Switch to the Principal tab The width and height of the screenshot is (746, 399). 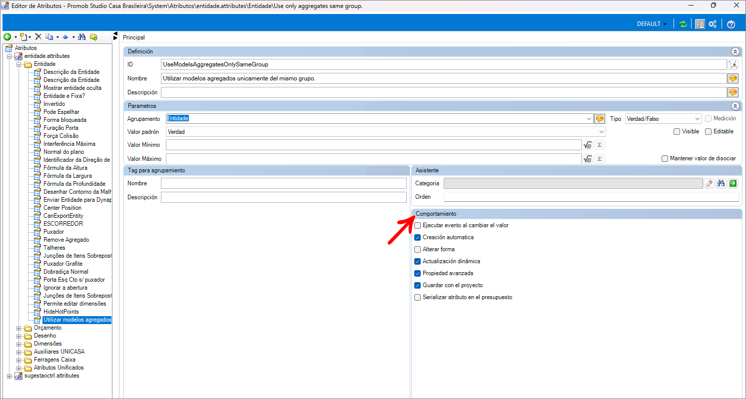(134, 37)
